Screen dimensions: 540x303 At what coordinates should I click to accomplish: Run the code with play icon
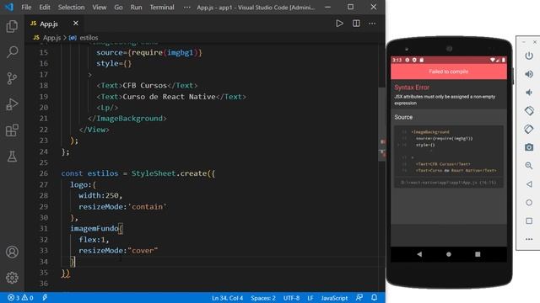pyautogui.click(x=339, y=24)
